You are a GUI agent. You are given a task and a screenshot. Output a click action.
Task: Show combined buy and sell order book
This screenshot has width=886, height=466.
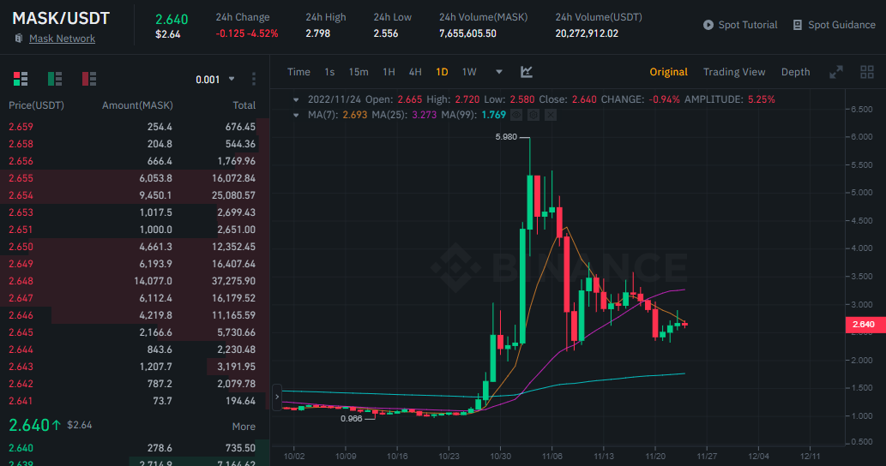[x=21, y=79]
